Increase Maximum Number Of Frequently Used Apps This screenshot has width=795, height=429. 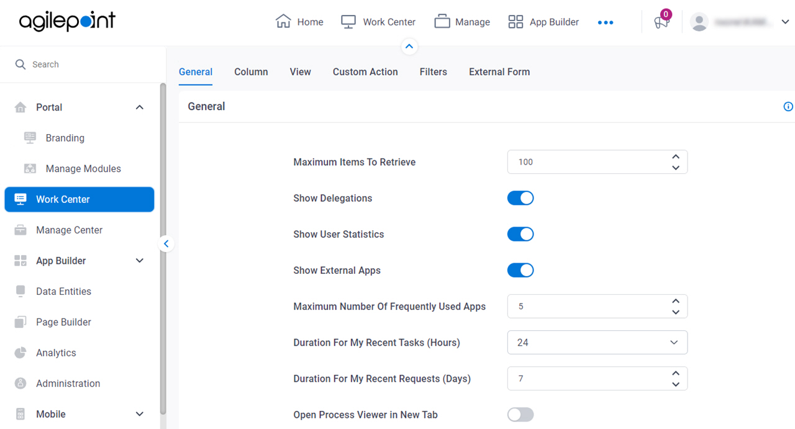pyautogui.click(x=676, y=300)
